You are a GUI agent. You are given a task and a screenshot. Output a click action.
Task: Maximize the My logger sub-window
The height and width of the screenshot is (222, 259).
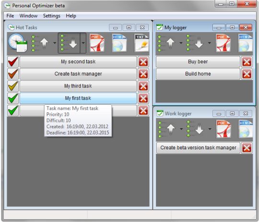(232, 28)
